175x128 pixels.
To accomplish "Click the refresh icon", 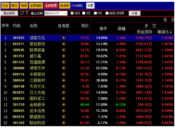I will 22,13.
